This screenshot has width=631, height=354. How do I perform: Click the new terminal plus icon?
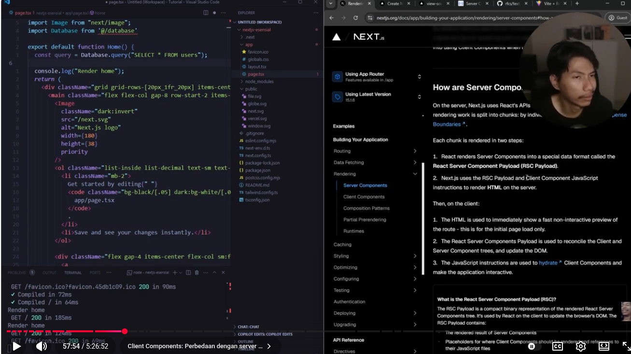[175, 273]
